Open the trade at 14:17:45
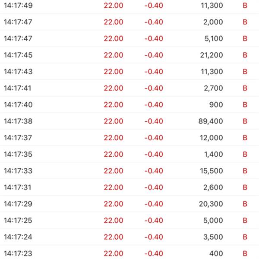 (x=129, y=55)
